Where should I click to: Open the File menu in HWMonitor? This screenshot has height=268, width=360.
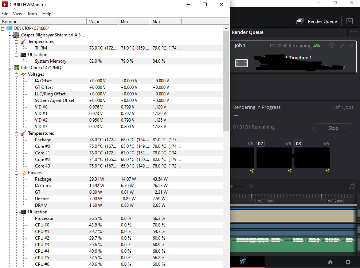tap(5, 14)
